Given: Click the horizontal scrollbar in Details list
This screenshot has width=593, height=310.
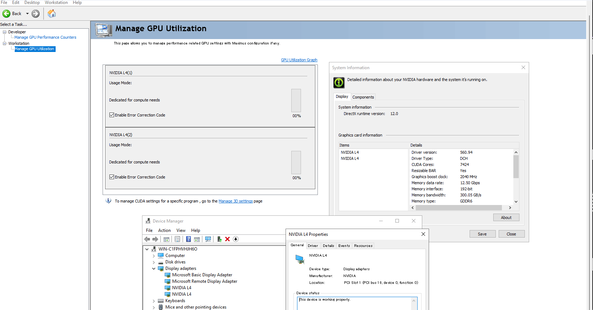Looking at the screenshot, I should point(459,208).
